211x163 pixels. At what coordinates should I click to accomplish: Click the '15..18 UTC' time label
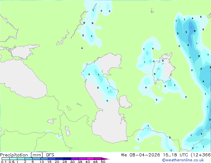175,155
